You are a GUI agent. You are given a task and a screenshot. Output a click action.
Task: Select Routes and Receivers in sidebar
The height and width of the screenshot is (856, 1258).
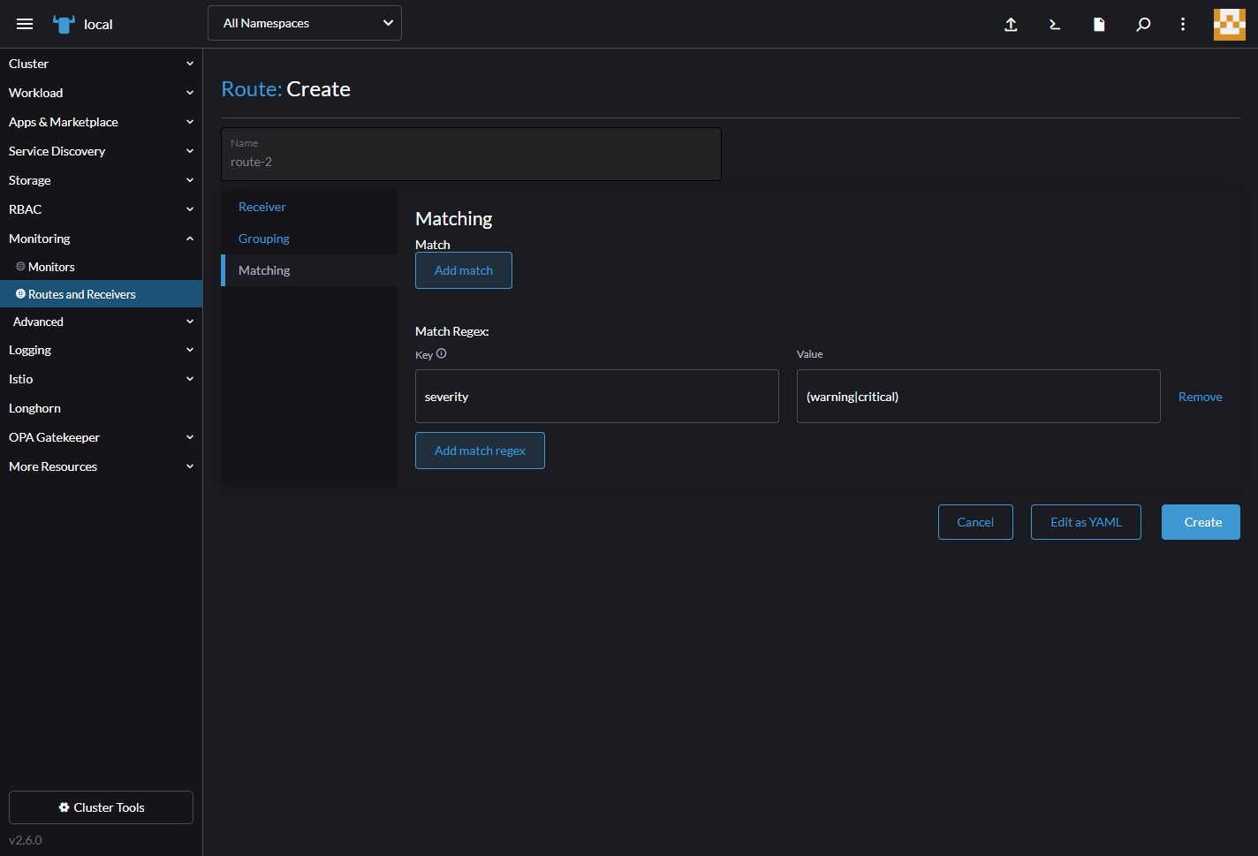pos(101,294)
